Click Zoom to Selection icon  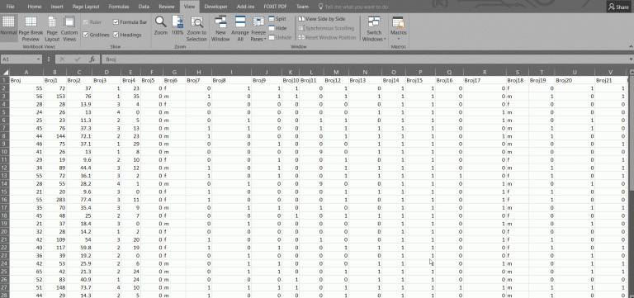tap(196, 29)
